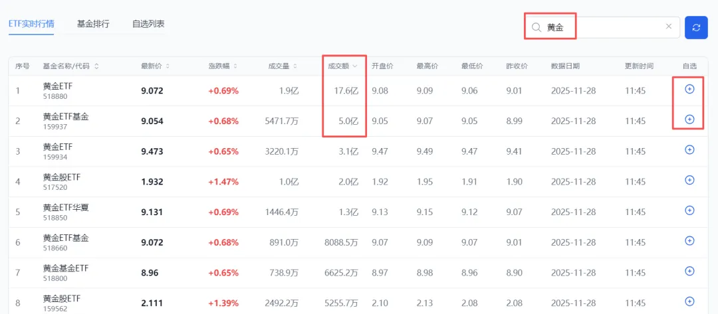Add 黄金ETF 159934 to watchlist
Image resolution: width=718 pixels, height=314 pixels.
[x=689, y=150]
